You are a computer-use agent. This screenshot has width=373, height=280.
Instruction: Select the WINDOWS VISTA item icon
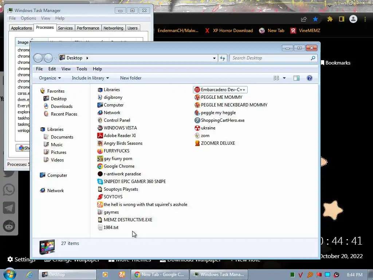(100, 128)
